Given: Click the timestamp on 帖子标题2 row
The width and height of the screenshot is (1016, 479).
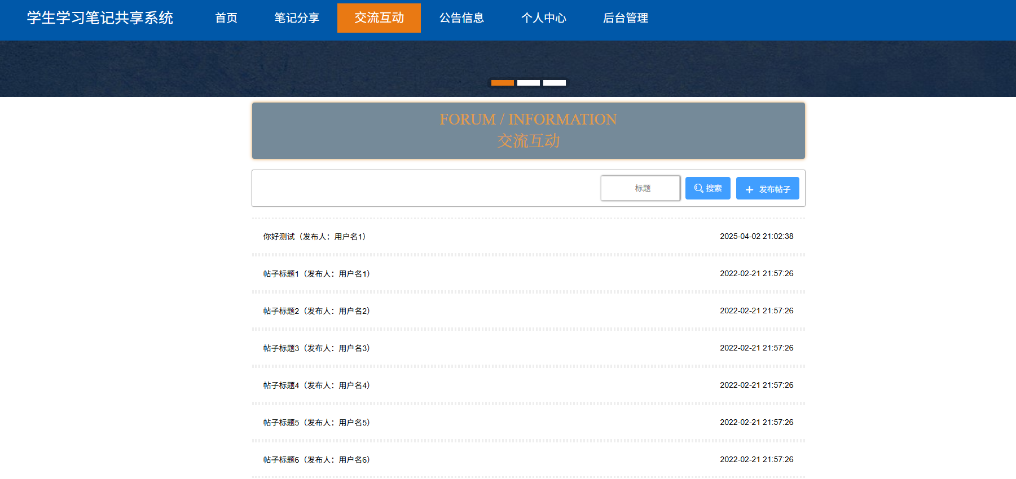Looking at the screenshot, I should coord(756,311).
